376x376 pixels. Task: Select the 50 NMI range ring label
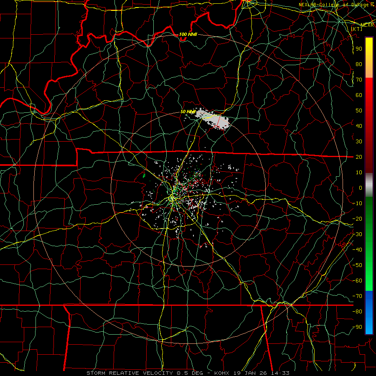tap(188, 112)
